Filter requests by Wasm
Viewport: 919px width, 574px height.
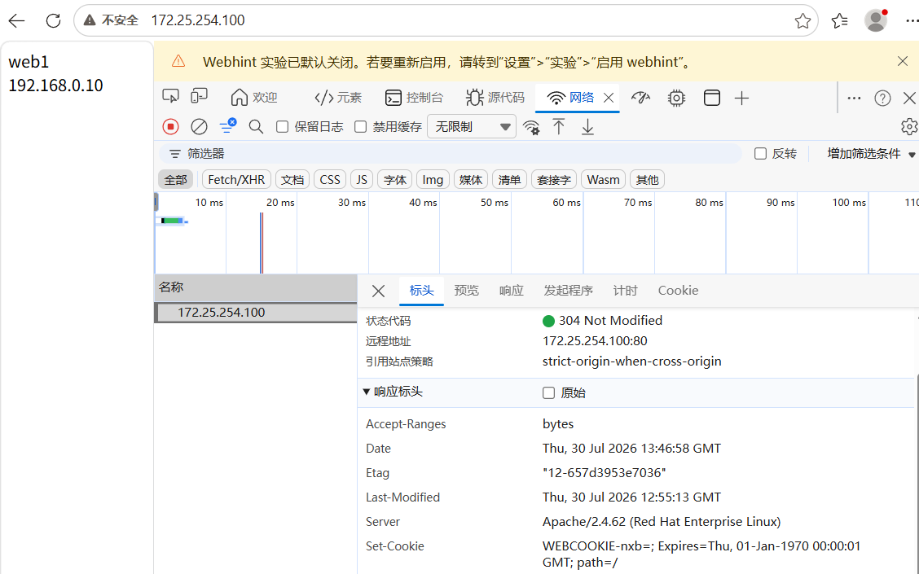click(603, 180)
